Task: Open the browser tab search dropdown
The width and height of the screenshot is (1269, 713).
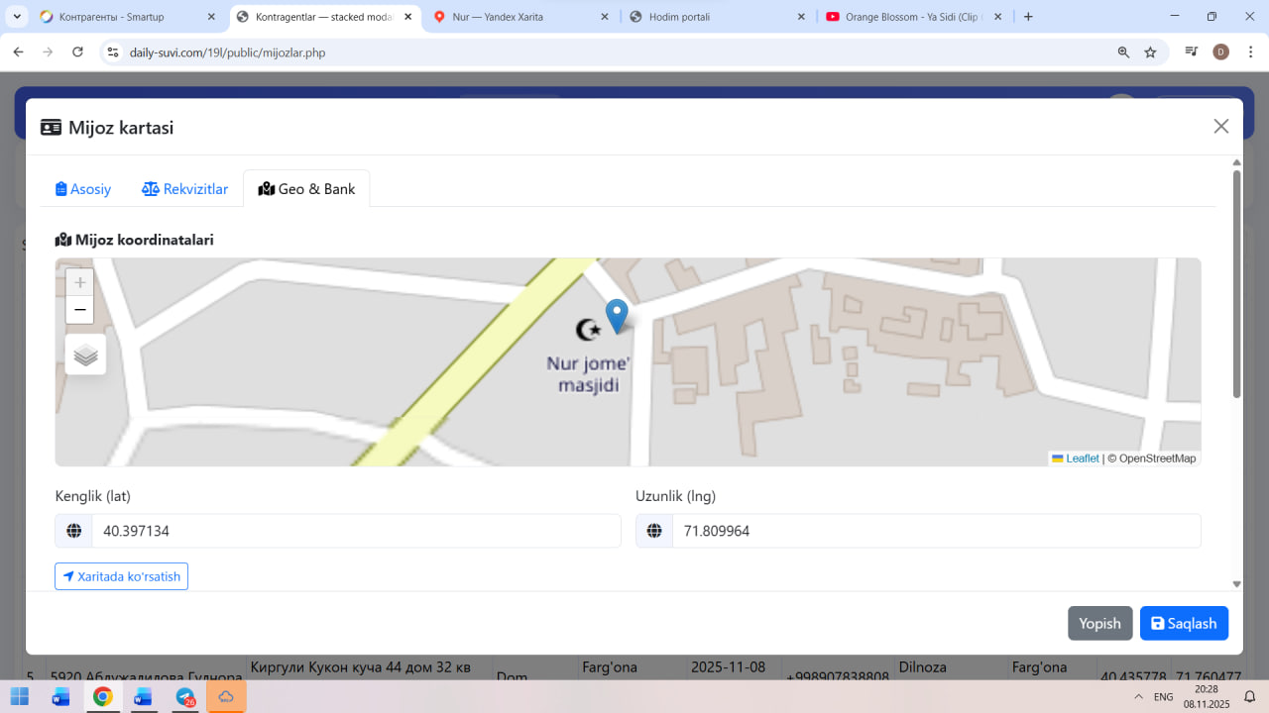Action: tap(18, 17)
